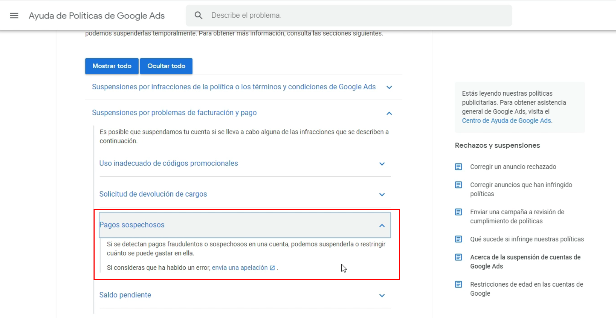Click up chevron beside facturación y pago heading

[389, 113]
